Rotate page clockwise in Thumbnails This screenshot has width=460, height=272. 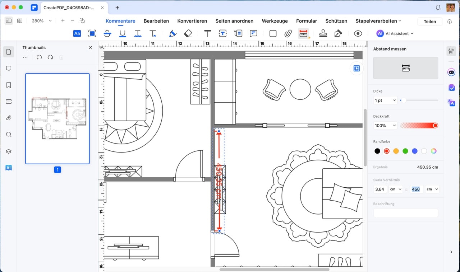(50, 57)
